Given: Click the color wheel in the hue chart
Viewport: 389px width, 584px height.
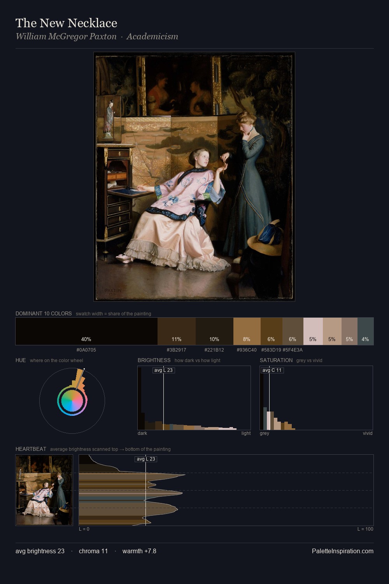Looking at the screenshot, I should (72, 401).
